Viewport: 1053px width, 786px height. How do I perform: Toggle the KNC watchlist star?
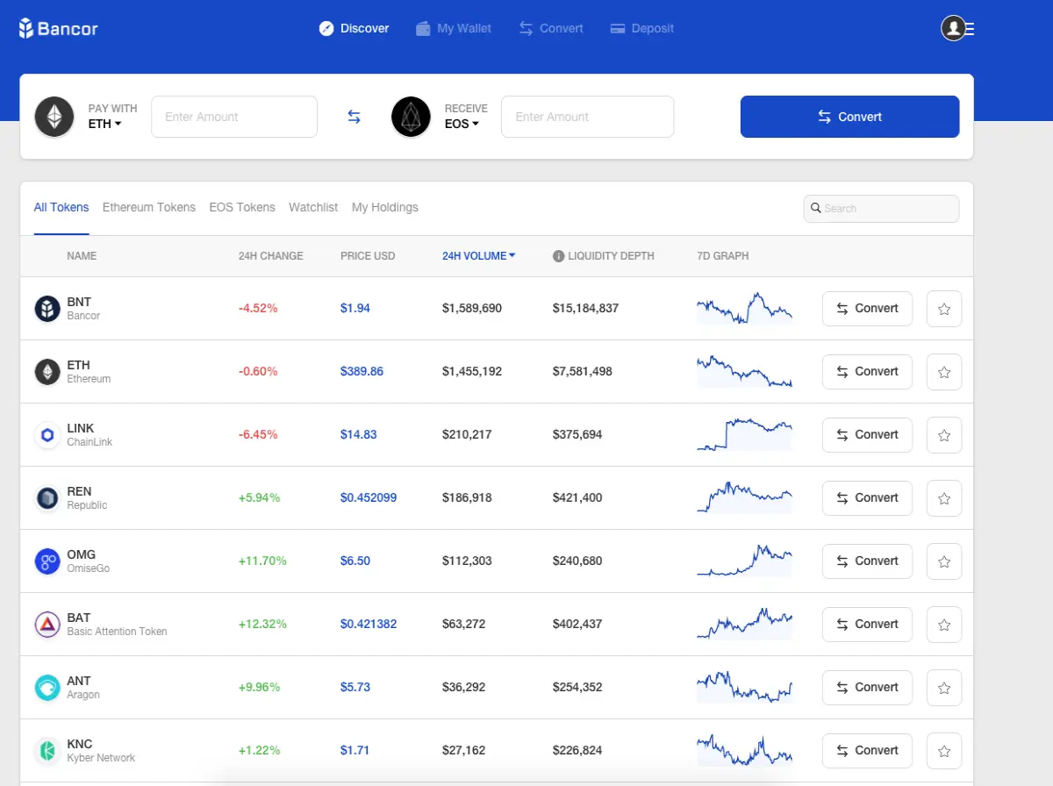coord(944,751)
